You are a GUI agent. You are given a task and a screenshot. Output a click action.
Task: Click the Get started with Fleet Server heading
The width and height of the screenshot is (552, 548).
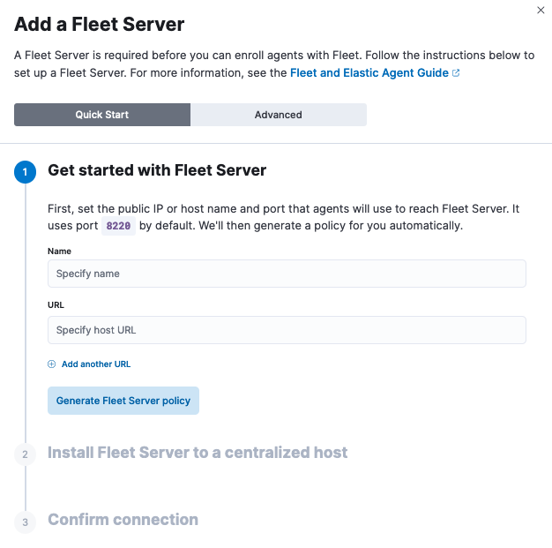[157, 170]
